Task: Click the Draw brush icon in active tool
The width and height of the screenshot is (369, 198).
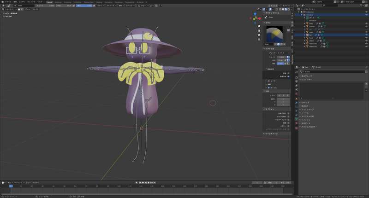Action: coord(266,17)
